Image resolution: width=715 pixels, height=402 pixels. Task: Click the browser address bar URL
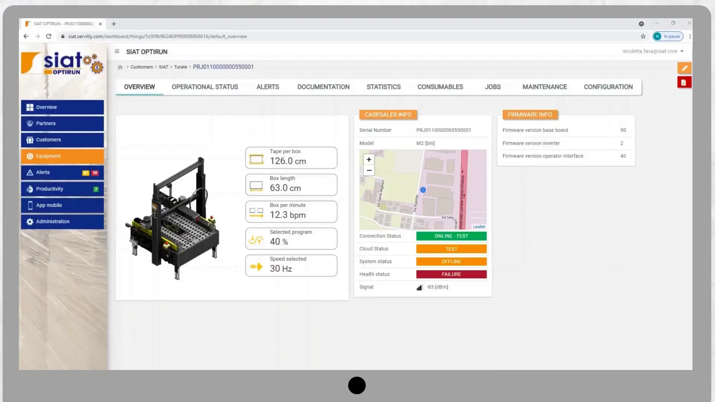click(158, 36)
